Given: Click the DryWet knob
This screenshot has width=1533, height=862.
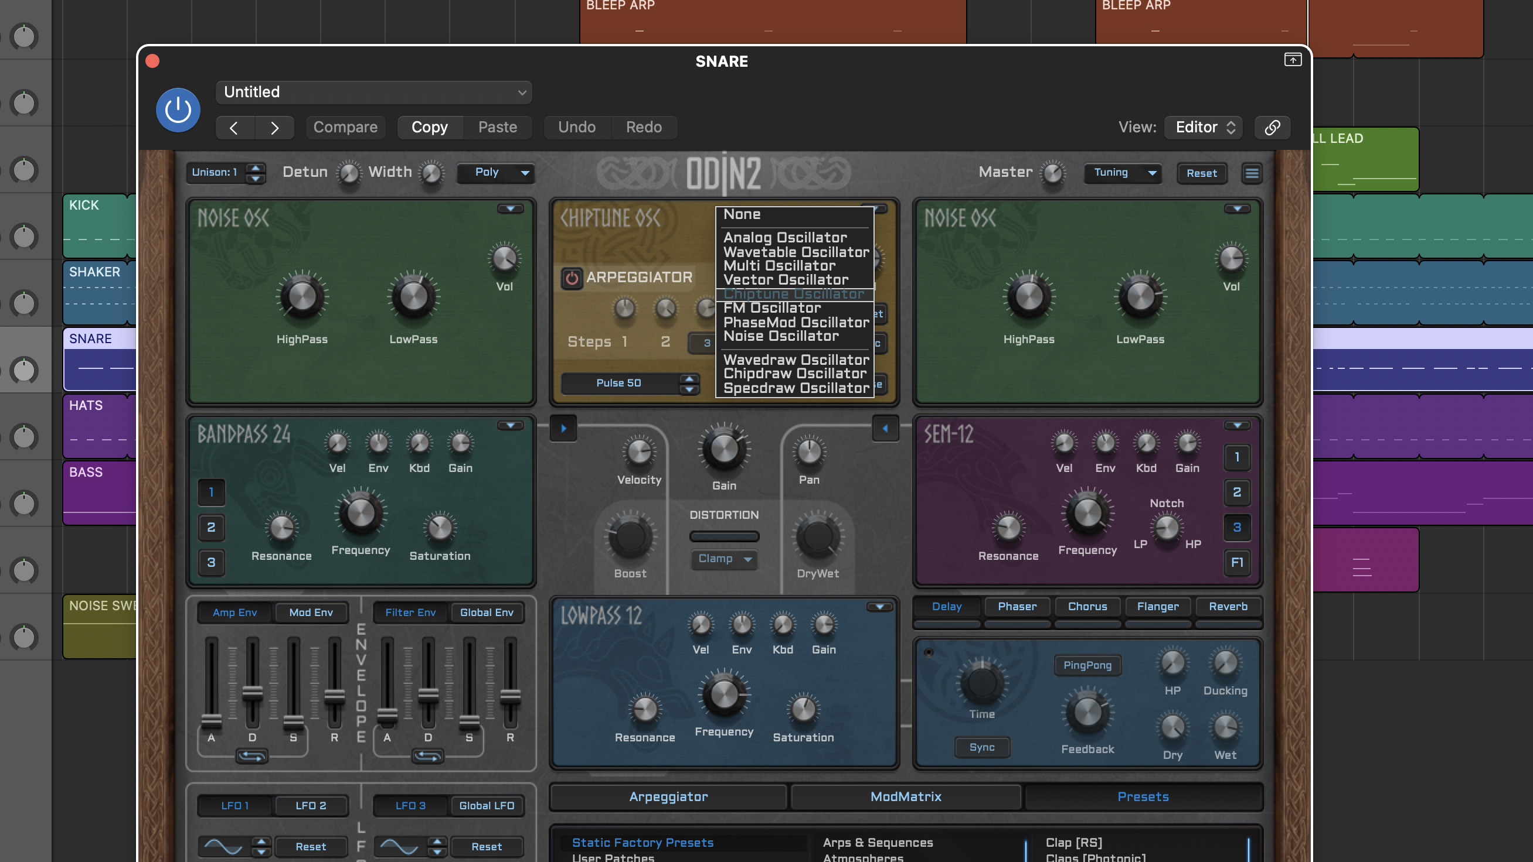Looking at the screenshot, I should pos(818,537).
